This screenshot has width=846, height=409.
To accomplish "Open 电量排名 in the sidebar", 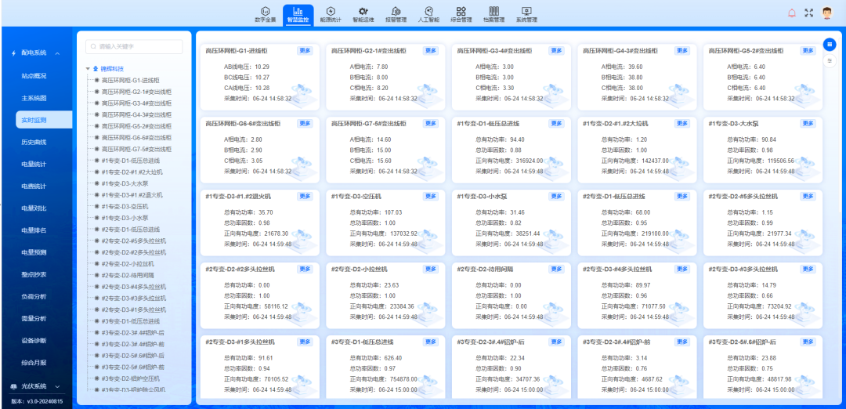I will pyautogui.click(x=34, y=230).
